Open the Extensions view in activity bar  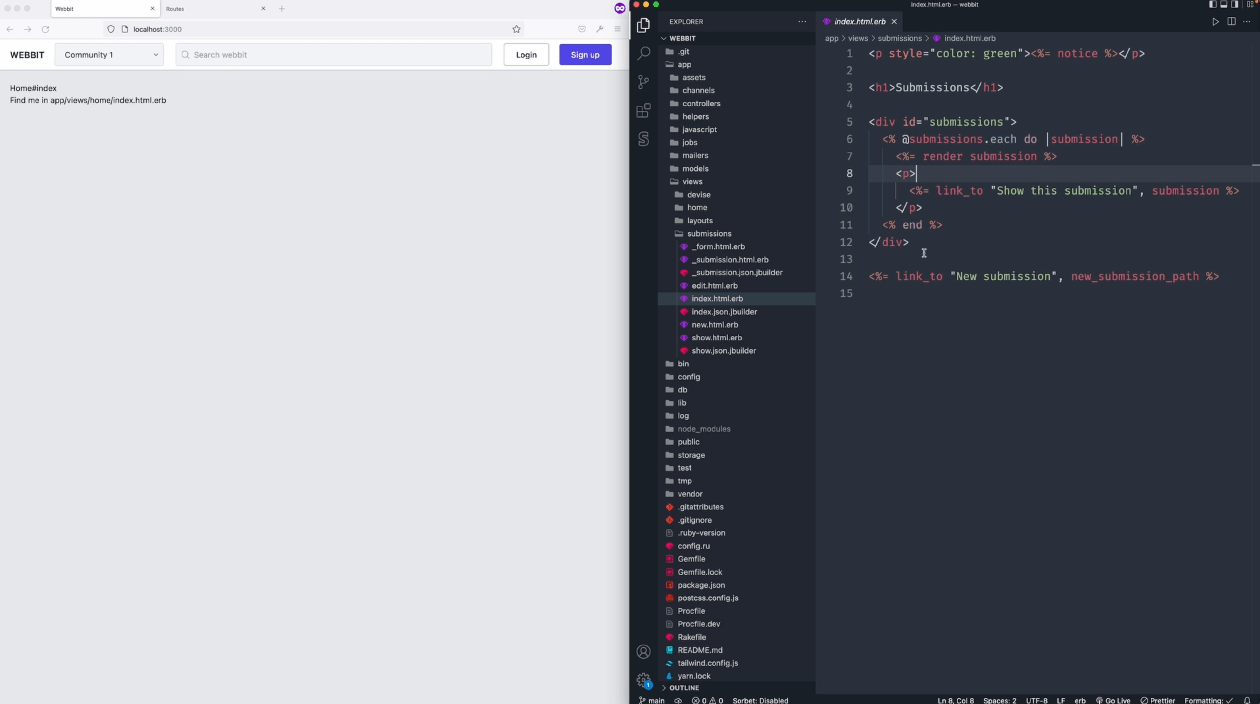pyautogui.click(x=643, y=110)
